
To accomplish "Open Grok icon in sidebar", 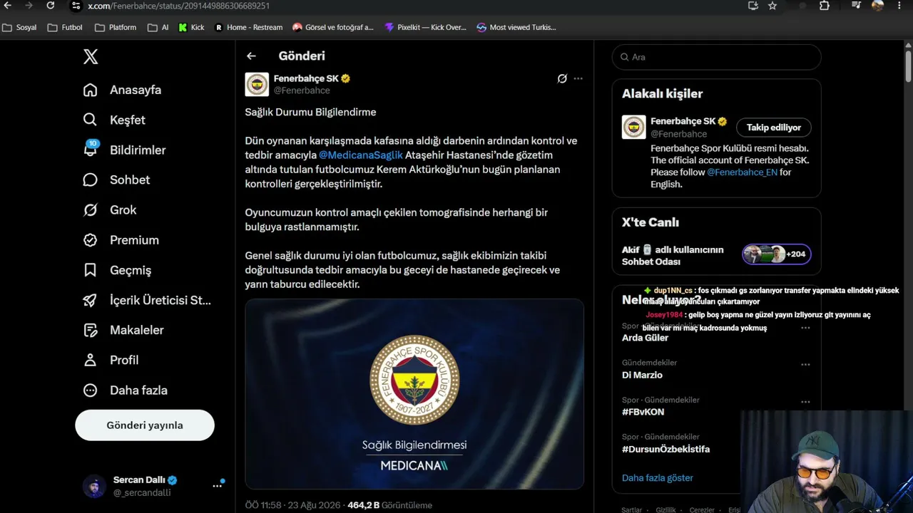I will 90,210.
